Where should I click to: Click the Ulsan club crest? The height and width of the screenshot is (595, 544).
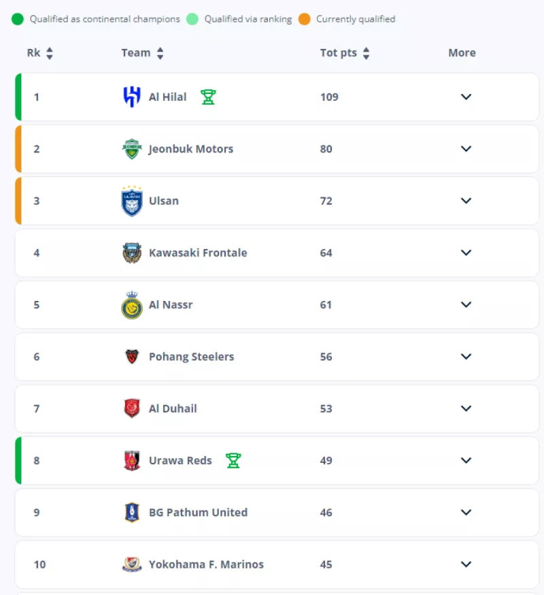pyautogui.click(x=132, y=201)
